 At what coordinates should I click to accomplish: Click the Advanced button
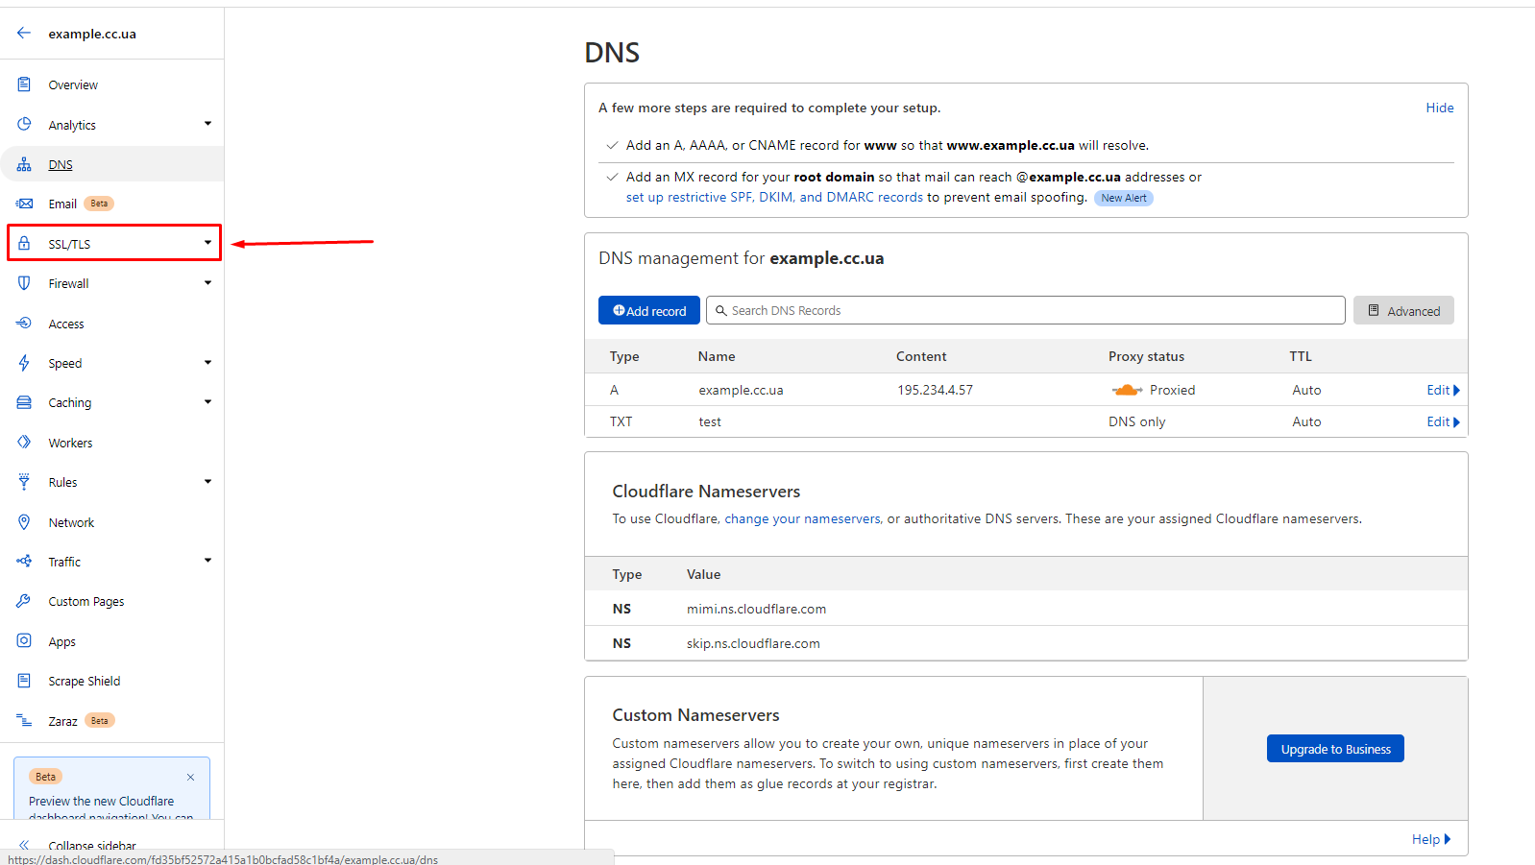[x=1403, y=310]
